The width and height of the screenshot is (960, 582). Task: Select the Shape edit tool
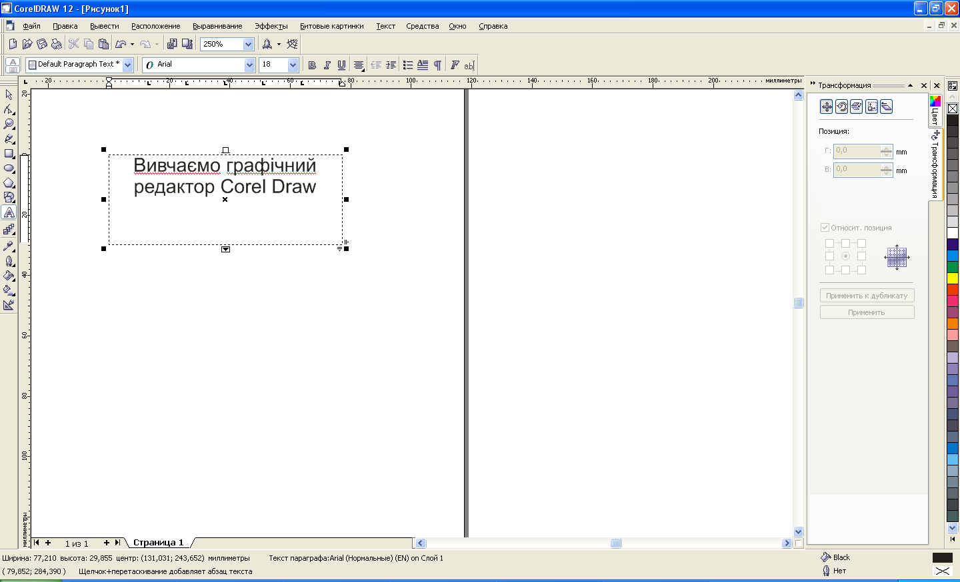9,109
